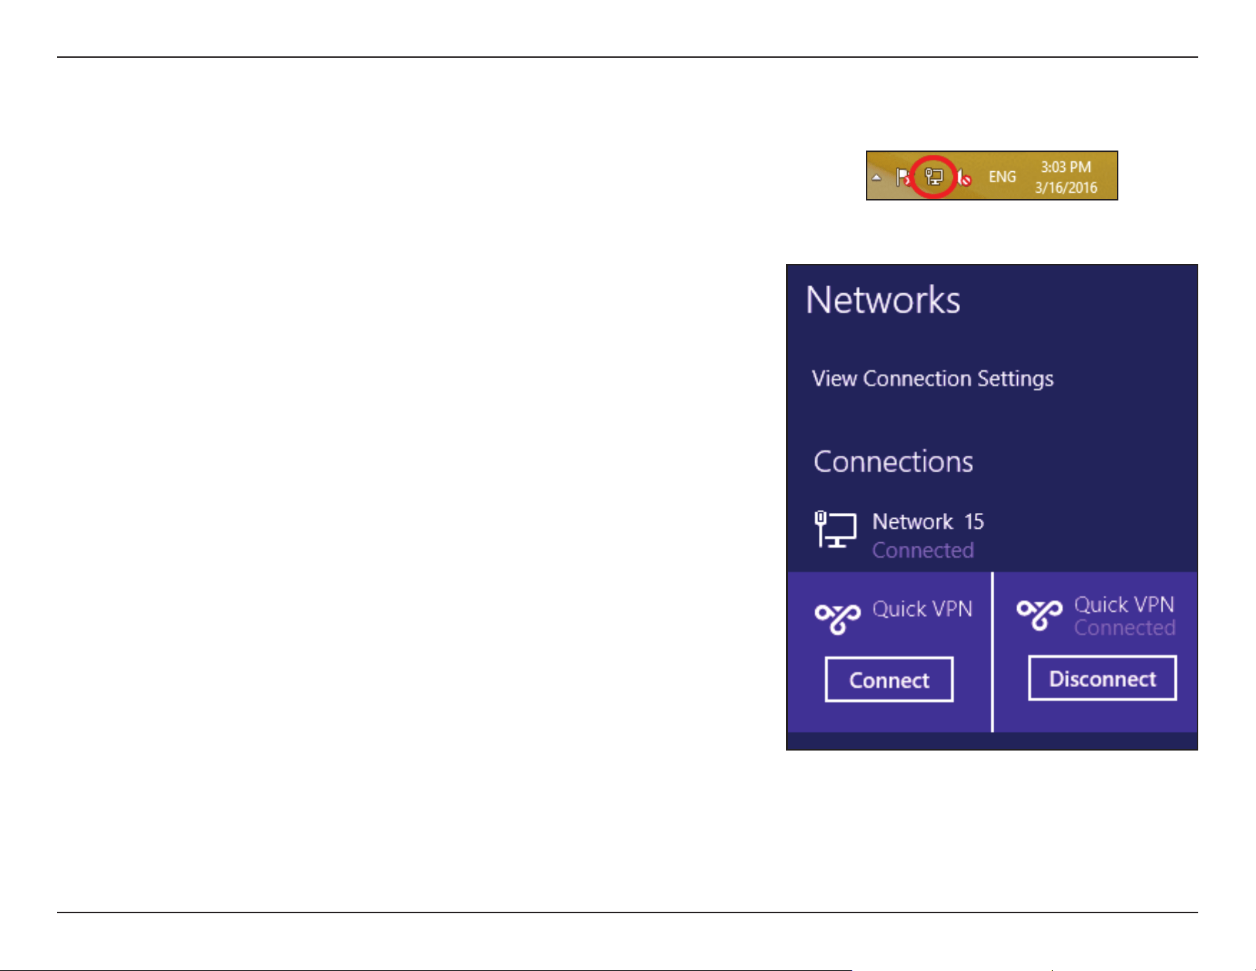Click the VPN icon above the Connect button

pos(838,617)
